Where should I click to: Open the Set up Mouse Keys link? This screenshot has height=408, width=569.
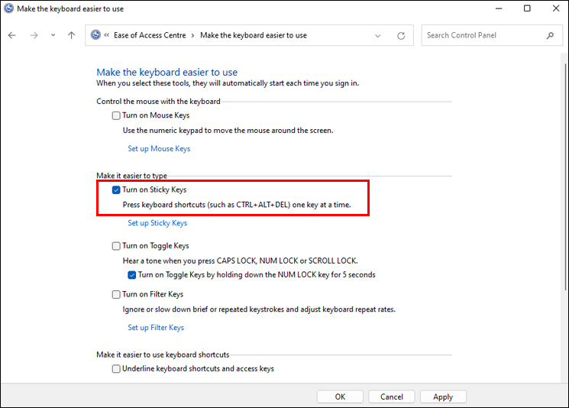tap(159, 149)
